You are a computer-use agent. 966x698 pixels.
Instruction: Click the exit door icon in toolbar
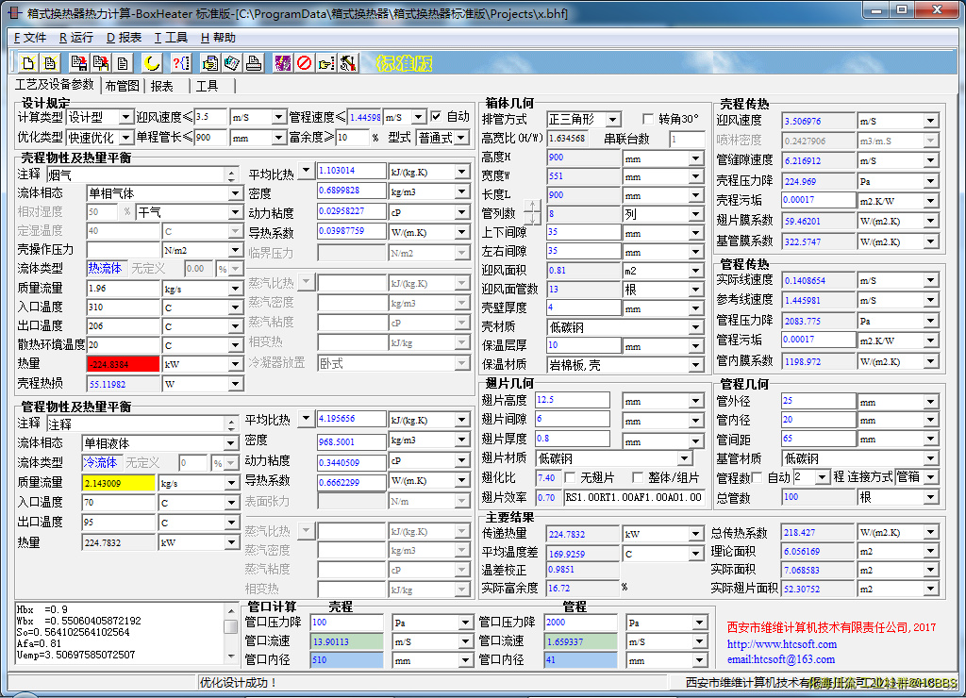(349, 63)
